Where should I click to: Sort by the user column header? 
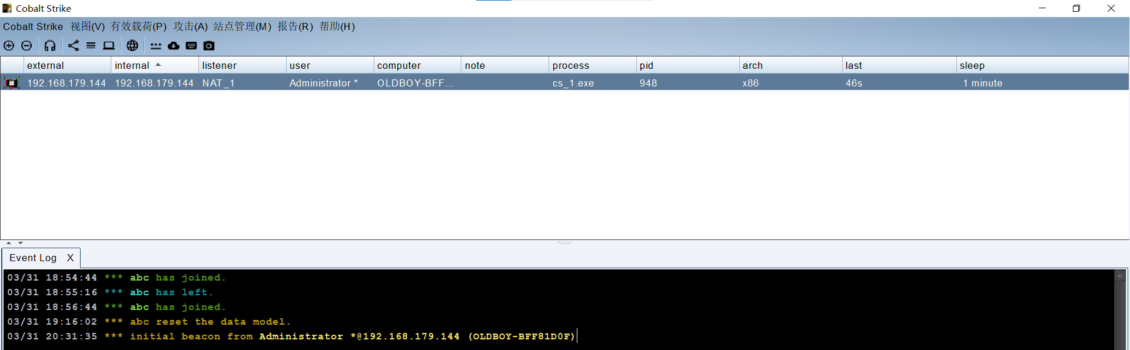[330, 65]
